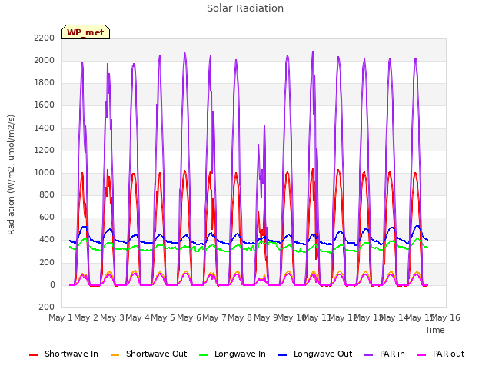Viewport: 492px width, 369px height.
Task: Click the May 4 x-axis tick label
Action: coord(138,317)
